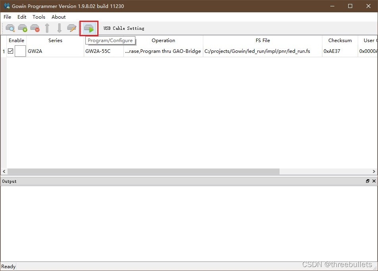Image resolution: width=378 pixels, height=271 pixels.
Task: Click the Checksum column header
Action: [x=340, y=40]
